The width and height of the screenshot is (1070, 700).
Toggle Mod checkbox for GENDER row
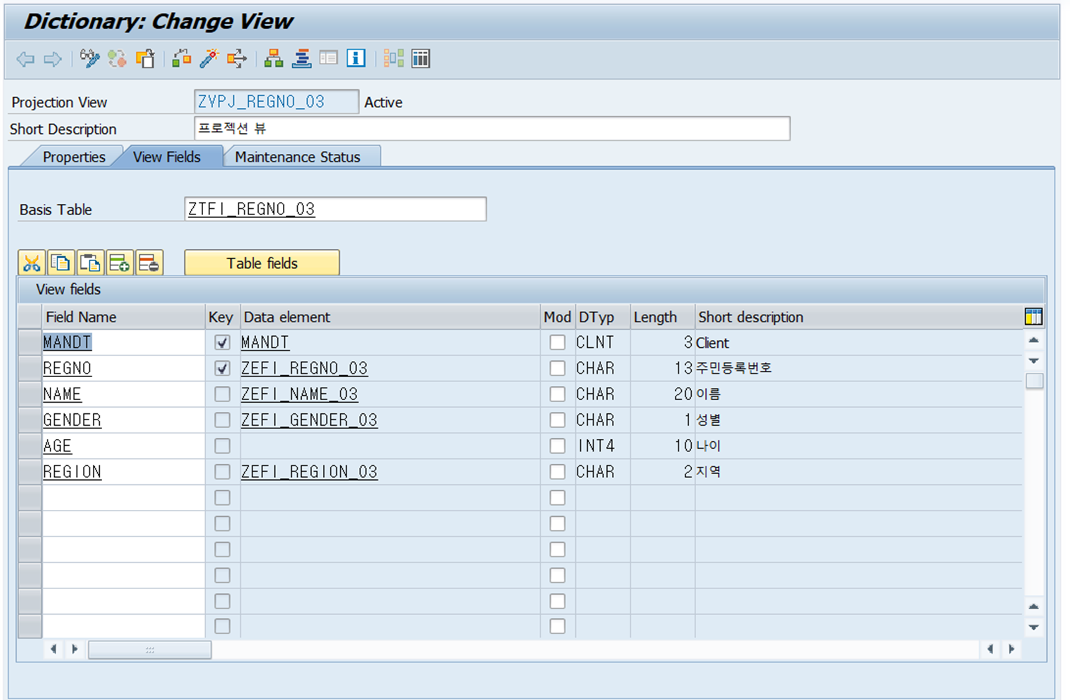[x=557, y=420]
